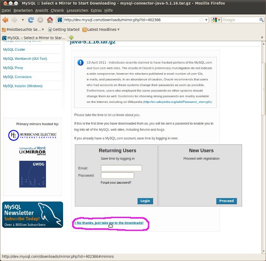
Task: Click the Hurricane Electric mirror logo
Action: pos(32,135)
